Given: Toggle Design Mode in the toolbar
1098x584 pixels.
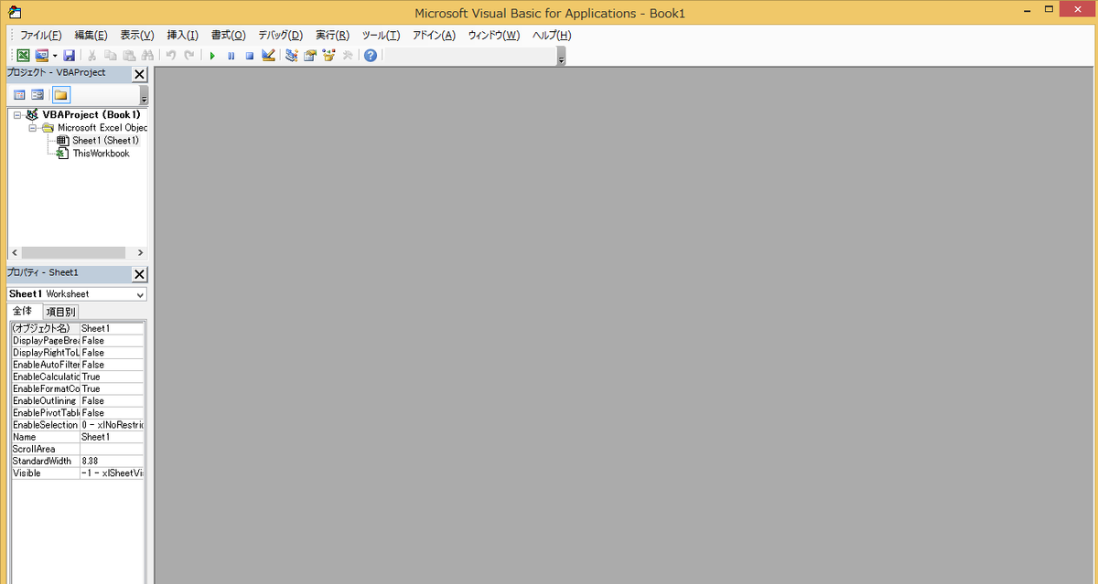Looking at the screenshot, I should coord(268,55).
